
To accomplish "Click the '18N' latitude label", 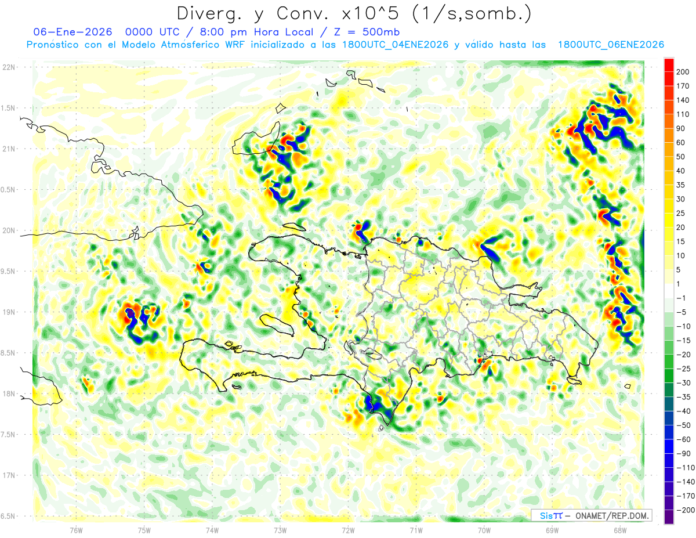I will point(9,394).
